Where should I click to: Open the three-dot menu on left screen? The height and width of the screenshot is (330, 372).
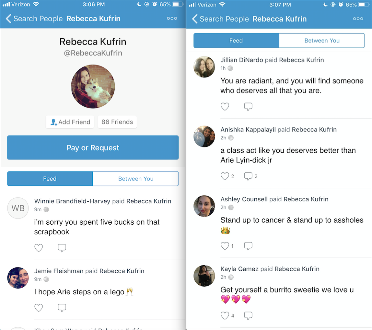click(x=172, y=18)
